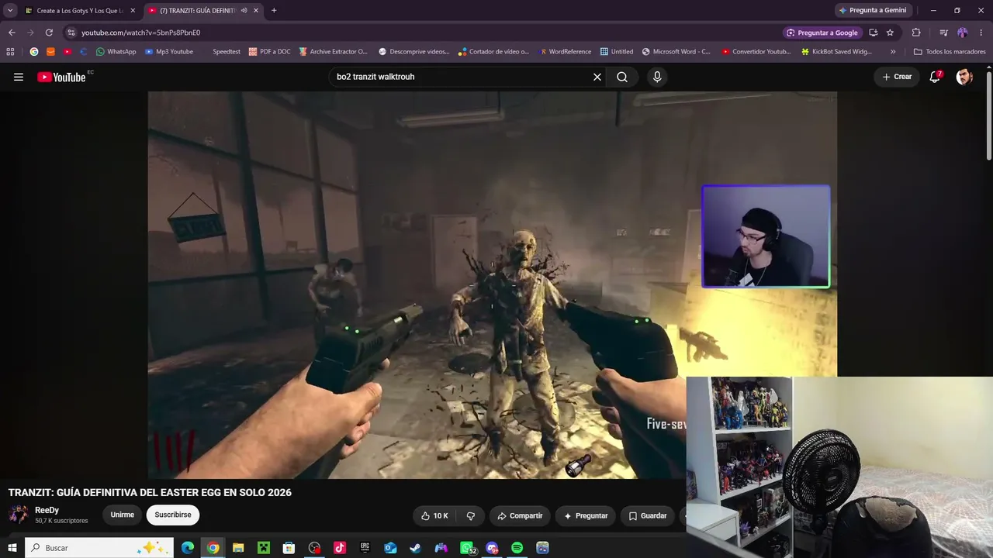Open the Crear create menu
The width and height of the screenshot is (993, 558).
[897, 77]
